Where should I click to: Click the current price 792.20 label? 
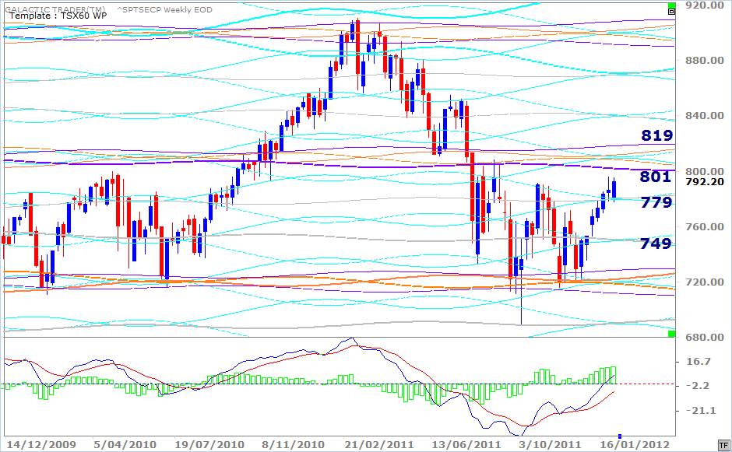(x=705, y=182)
